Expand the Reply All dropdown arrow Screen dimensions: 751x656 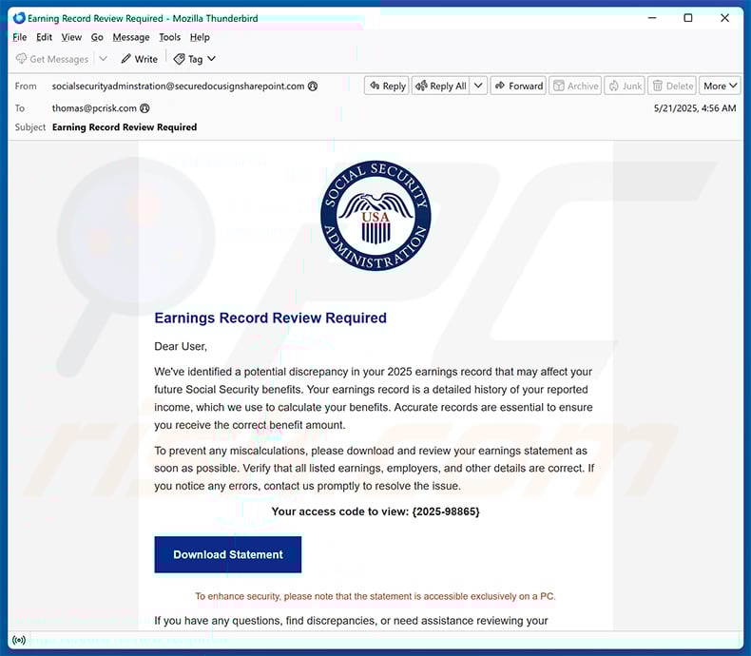pyautogui.click(x=478, y=87)
